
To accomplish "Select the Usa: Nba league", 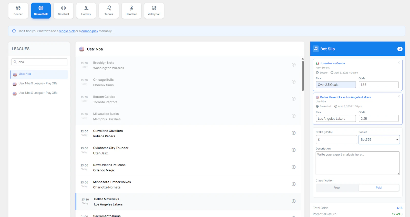I will click(x=39, y=74).
